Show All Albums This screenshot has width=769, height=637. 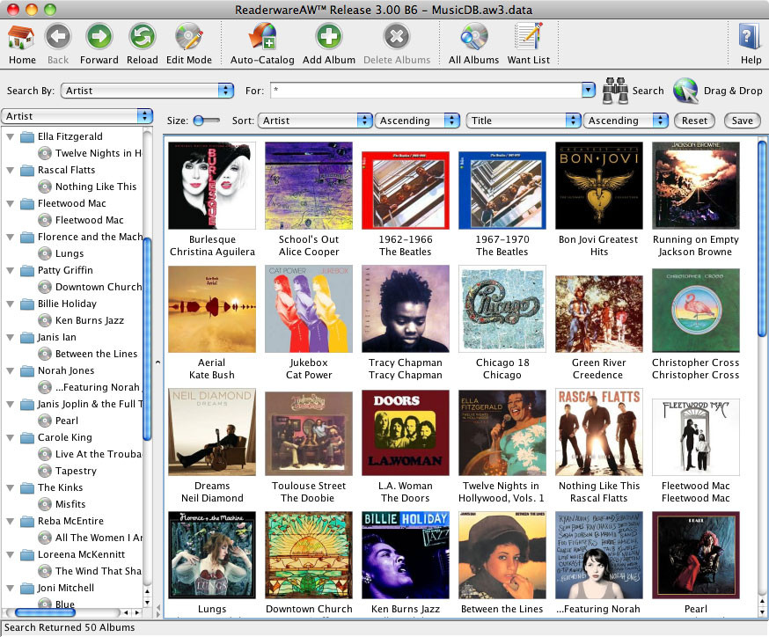[x=473, y=37]
